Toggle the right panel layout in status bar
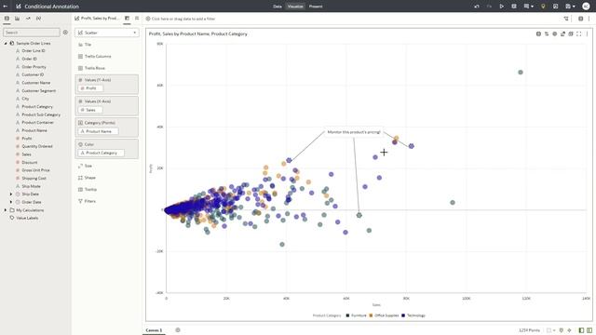 (x=589, y=330)
